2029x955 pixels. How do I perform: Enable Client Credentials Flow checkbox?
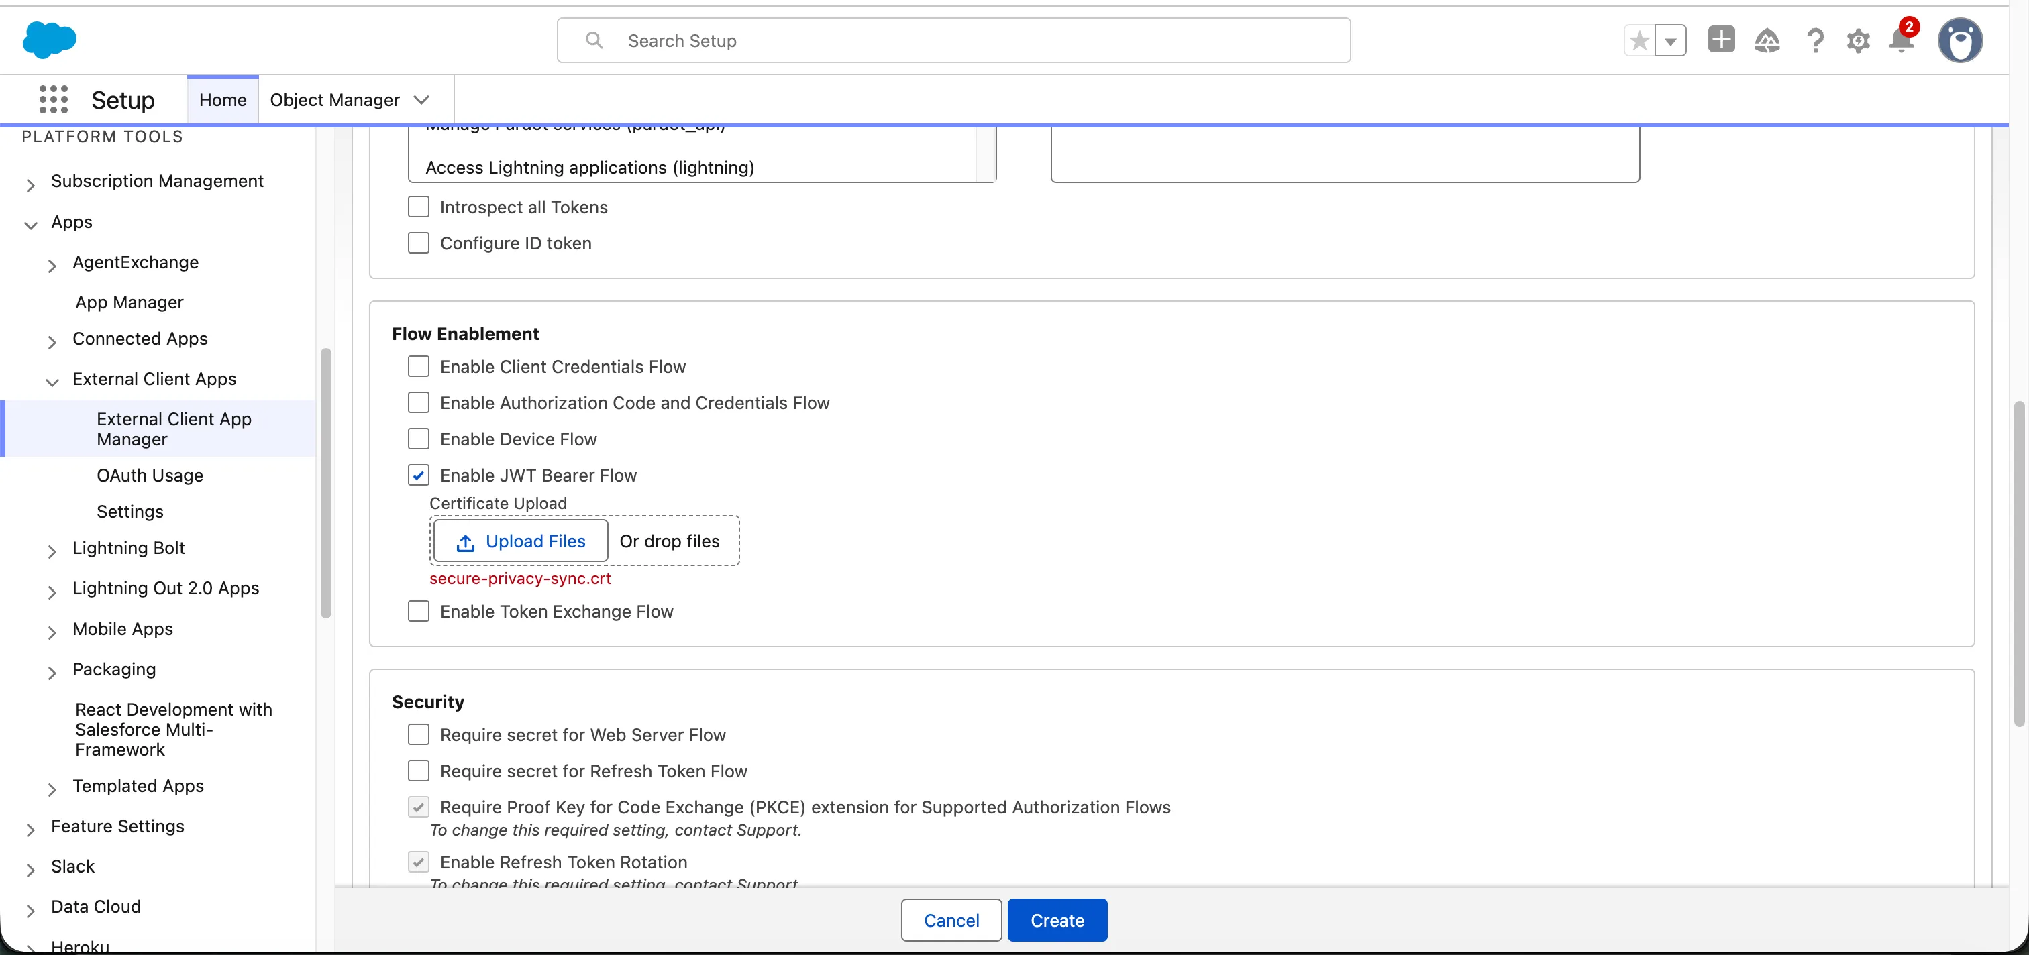(418, 367)
